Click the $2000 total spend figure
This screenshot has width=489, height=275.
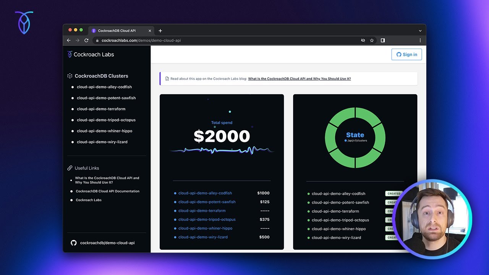tap(222, 136)
